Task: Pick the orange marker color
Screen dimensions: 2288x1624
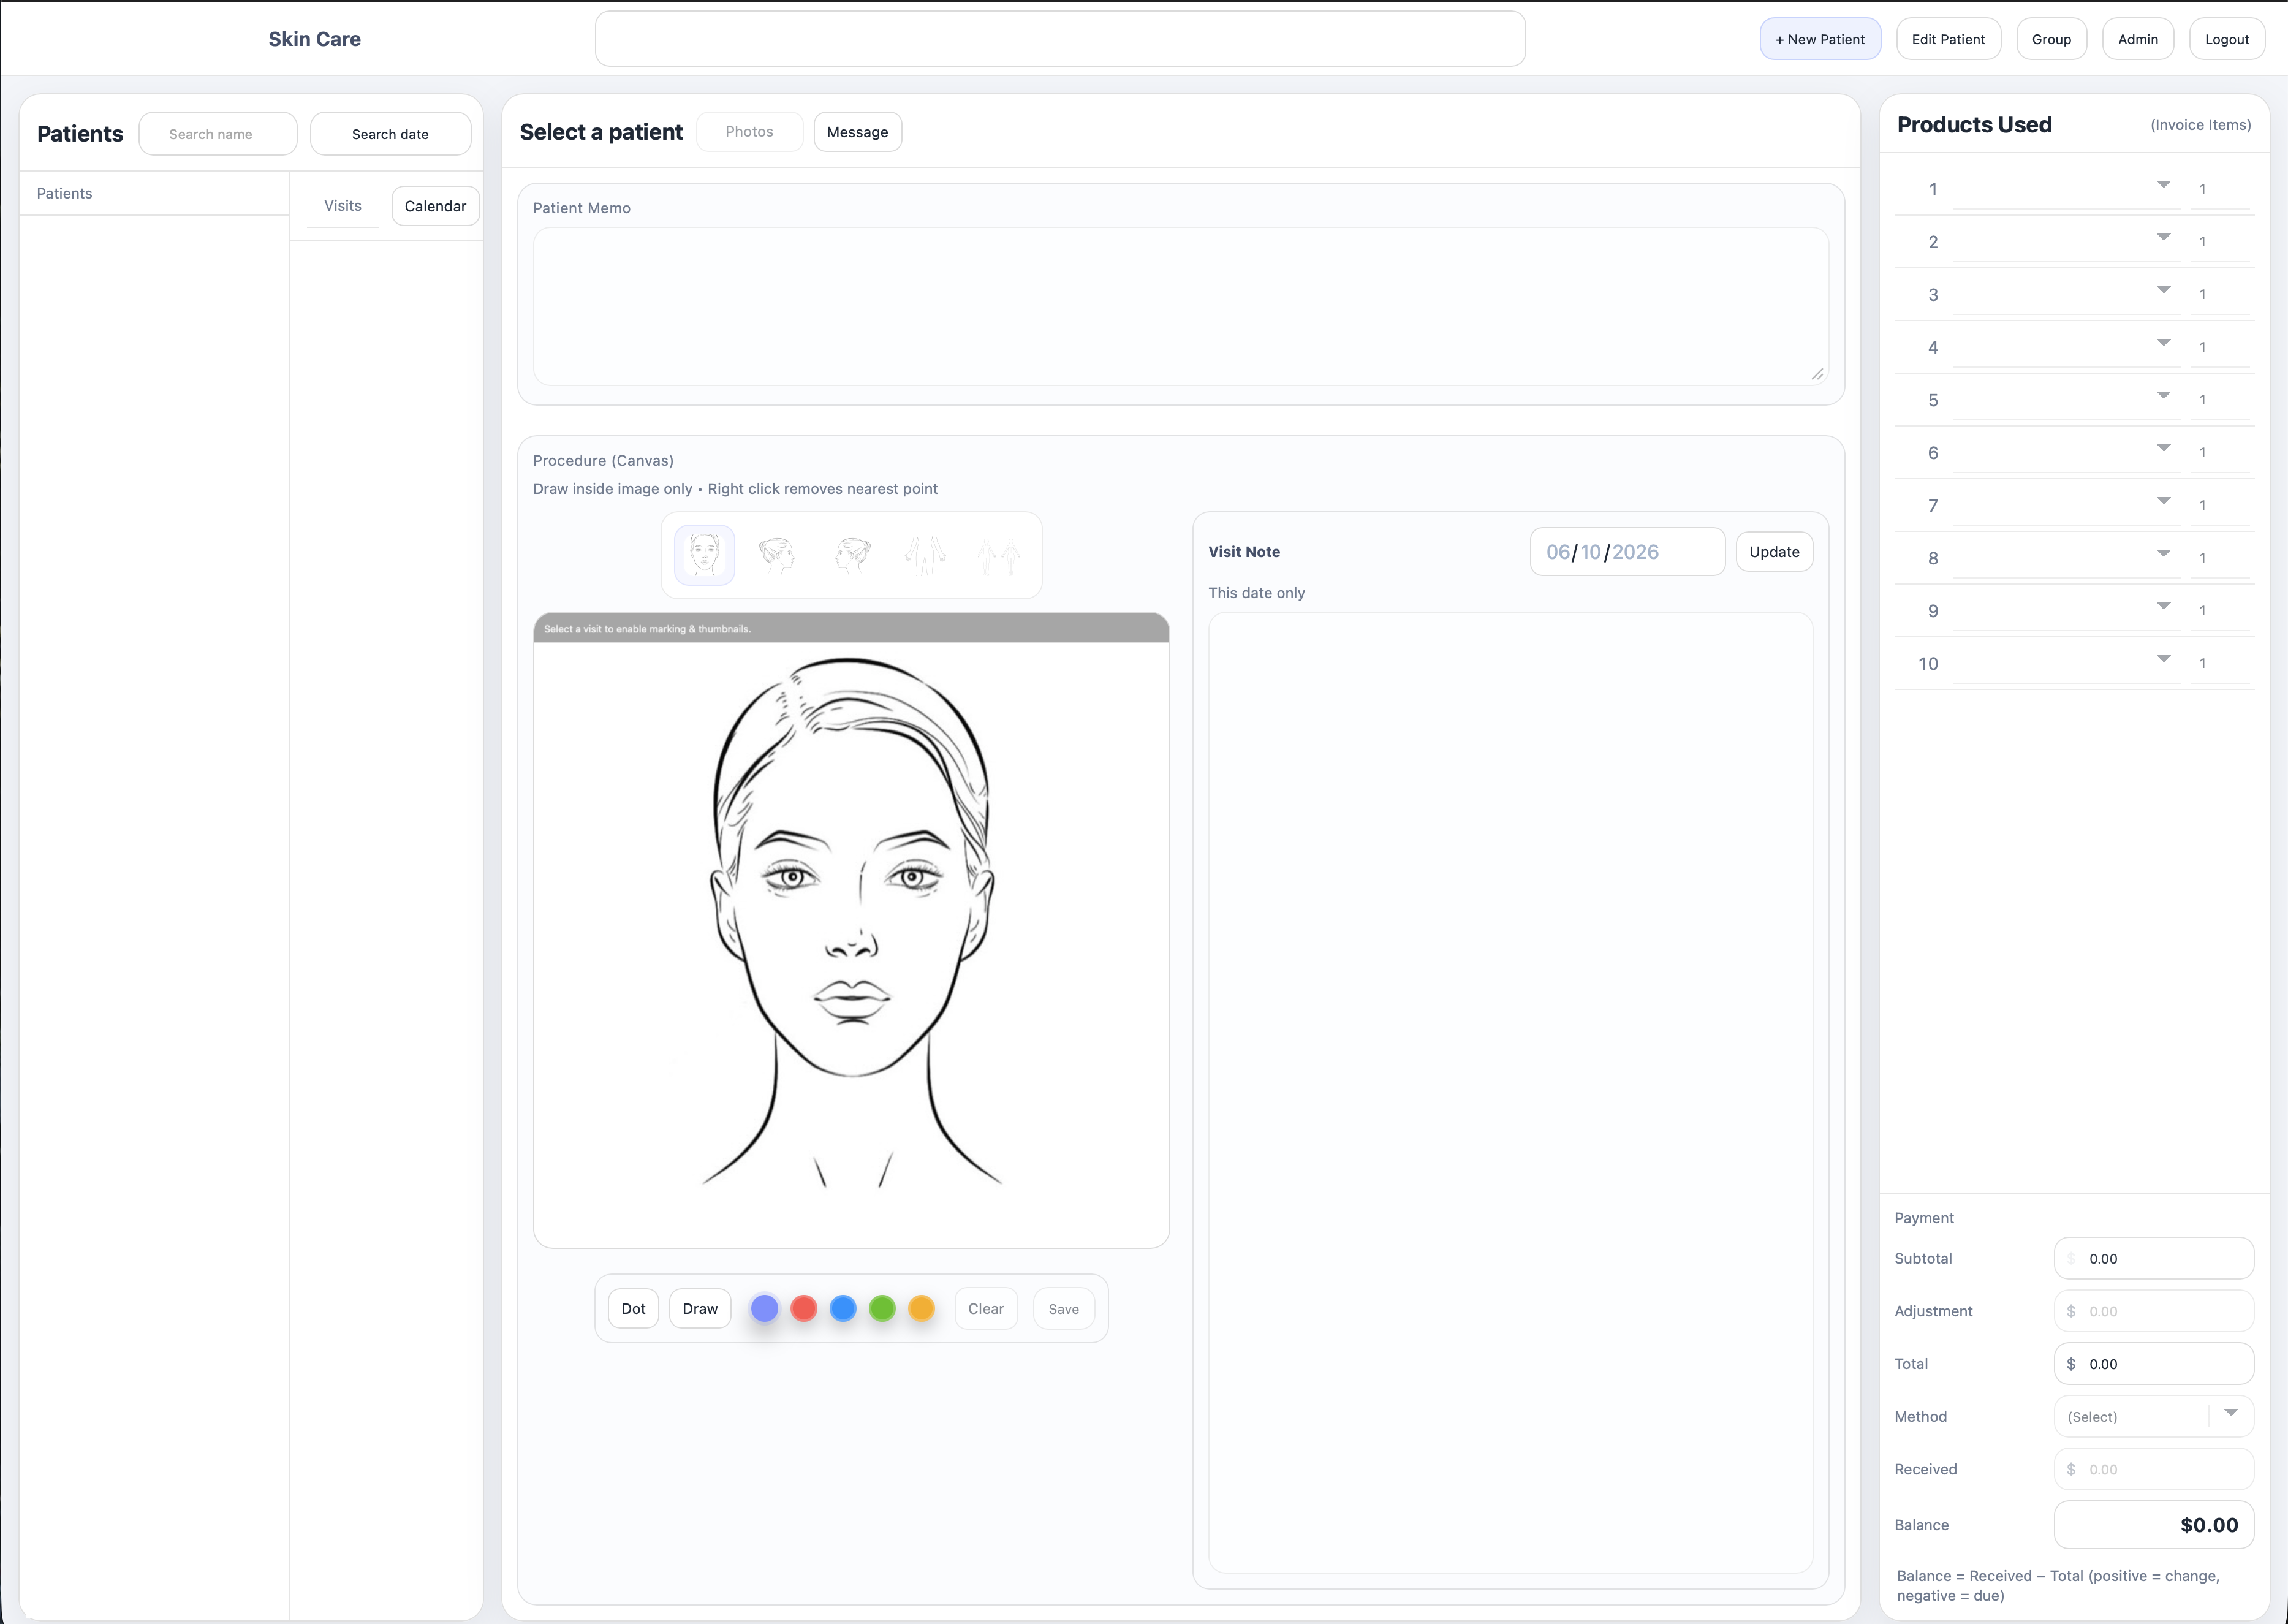Action: point(922,1308)
